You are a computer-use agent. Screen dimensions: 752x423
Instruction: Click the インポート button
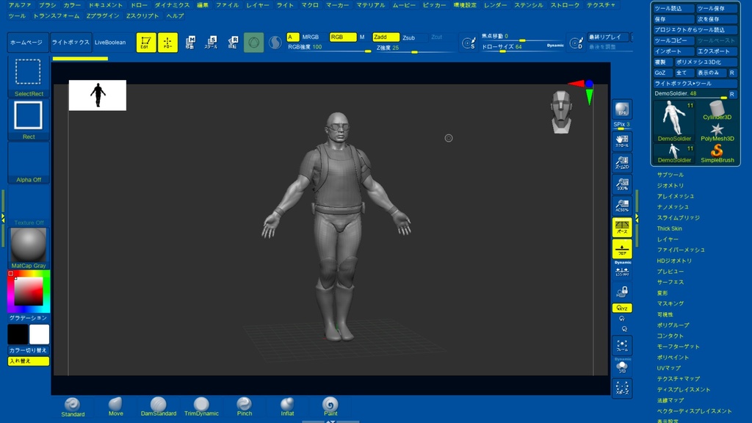pos(674,51)
